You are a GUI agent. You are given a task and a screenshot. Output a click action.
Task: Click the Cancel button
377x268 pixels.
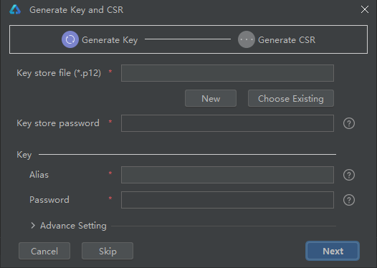pos(44,251)
